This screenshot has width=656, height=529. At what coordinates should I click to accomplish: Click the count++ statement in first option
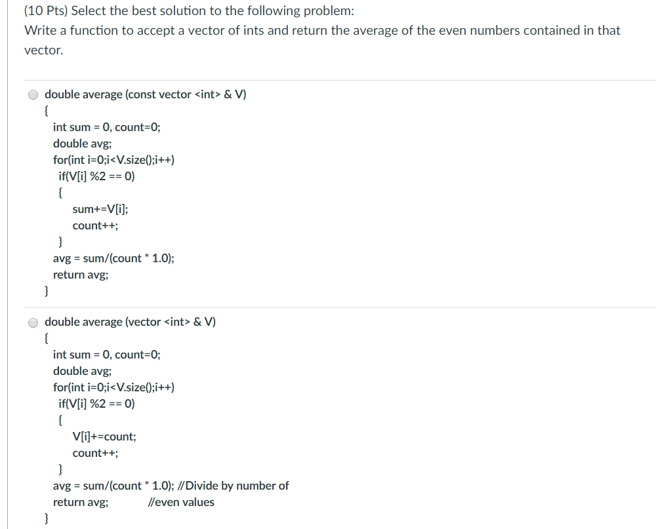click(95, 225)
